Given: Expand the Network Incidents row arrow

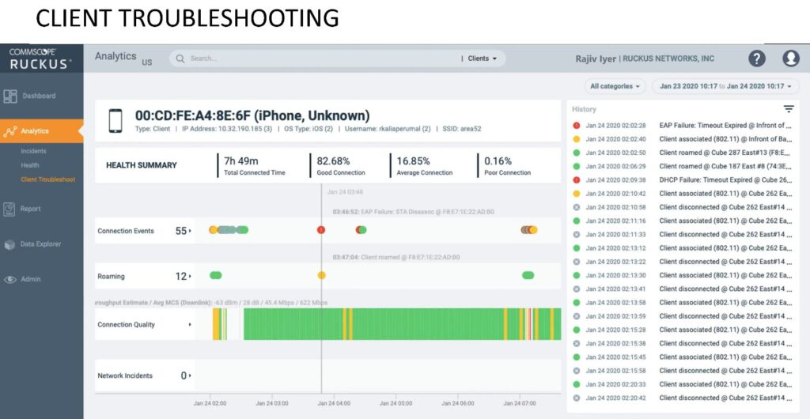Looking at the screenshot, I should (190, 376).
